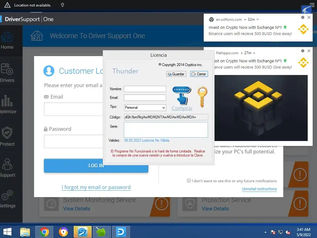Open the green leaf app in taskbar
The width and height of the screenshot is (317, 238).
point(101,232)
